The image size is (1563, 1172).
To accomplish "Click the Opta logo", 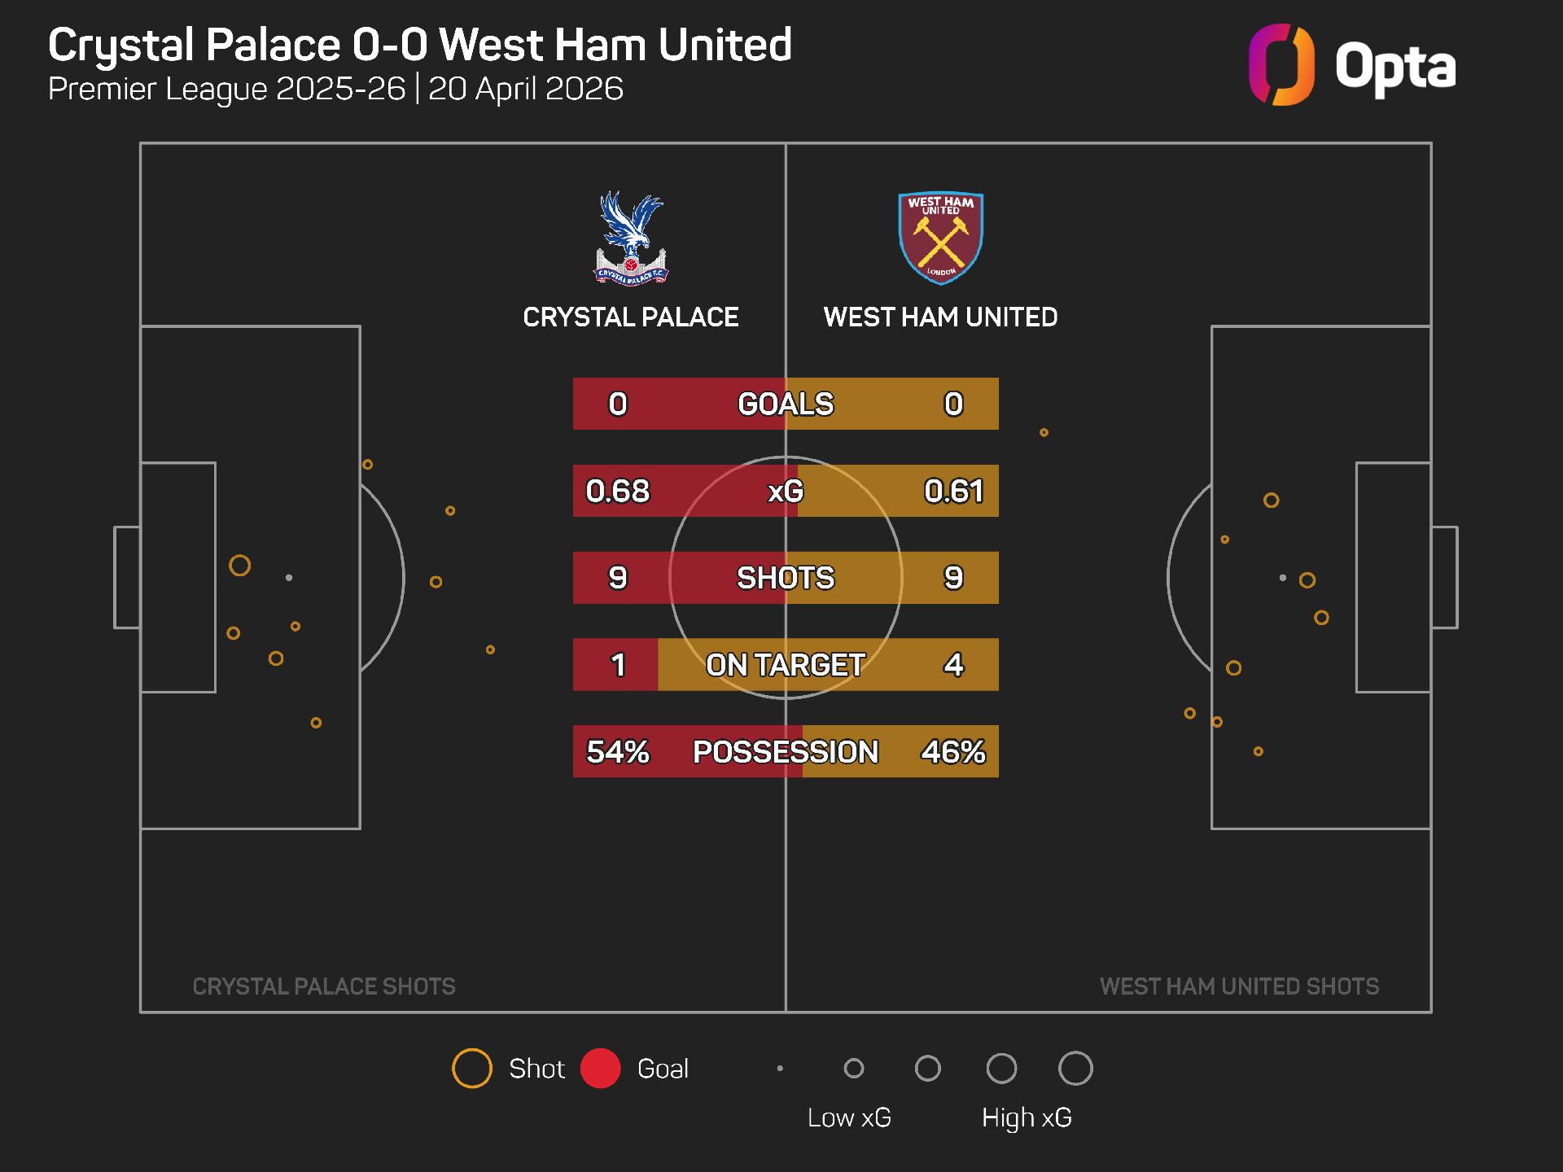I will [x=1352, y=65].
